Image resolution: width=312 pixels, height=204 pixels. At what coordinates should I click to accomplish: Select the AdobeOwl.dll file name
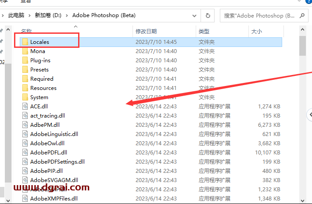tap(47, 143)
